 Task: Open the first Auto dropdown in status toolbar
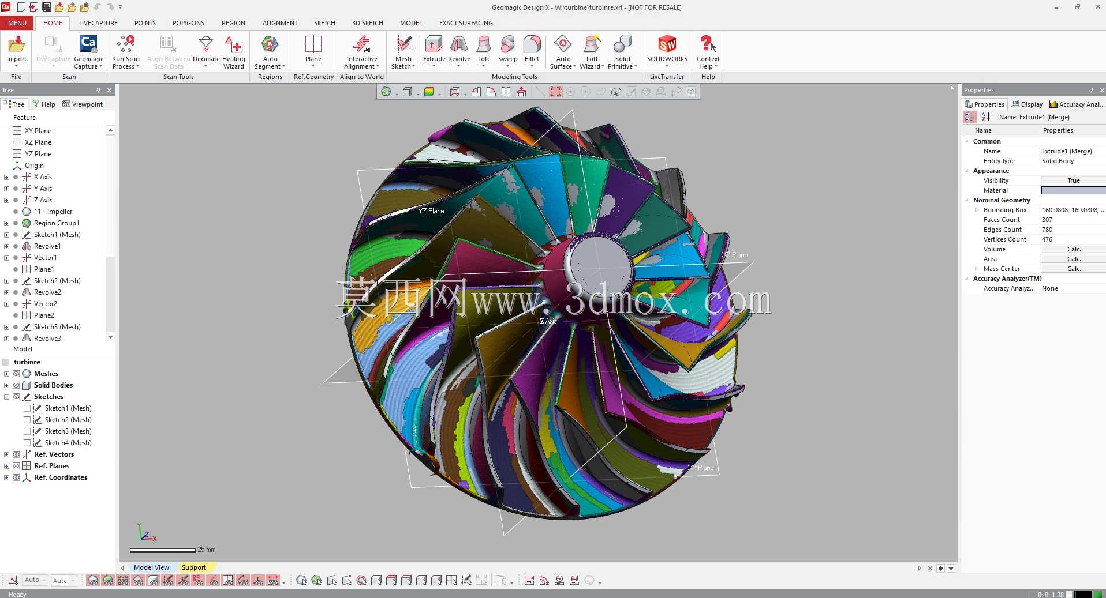(35, 580)
